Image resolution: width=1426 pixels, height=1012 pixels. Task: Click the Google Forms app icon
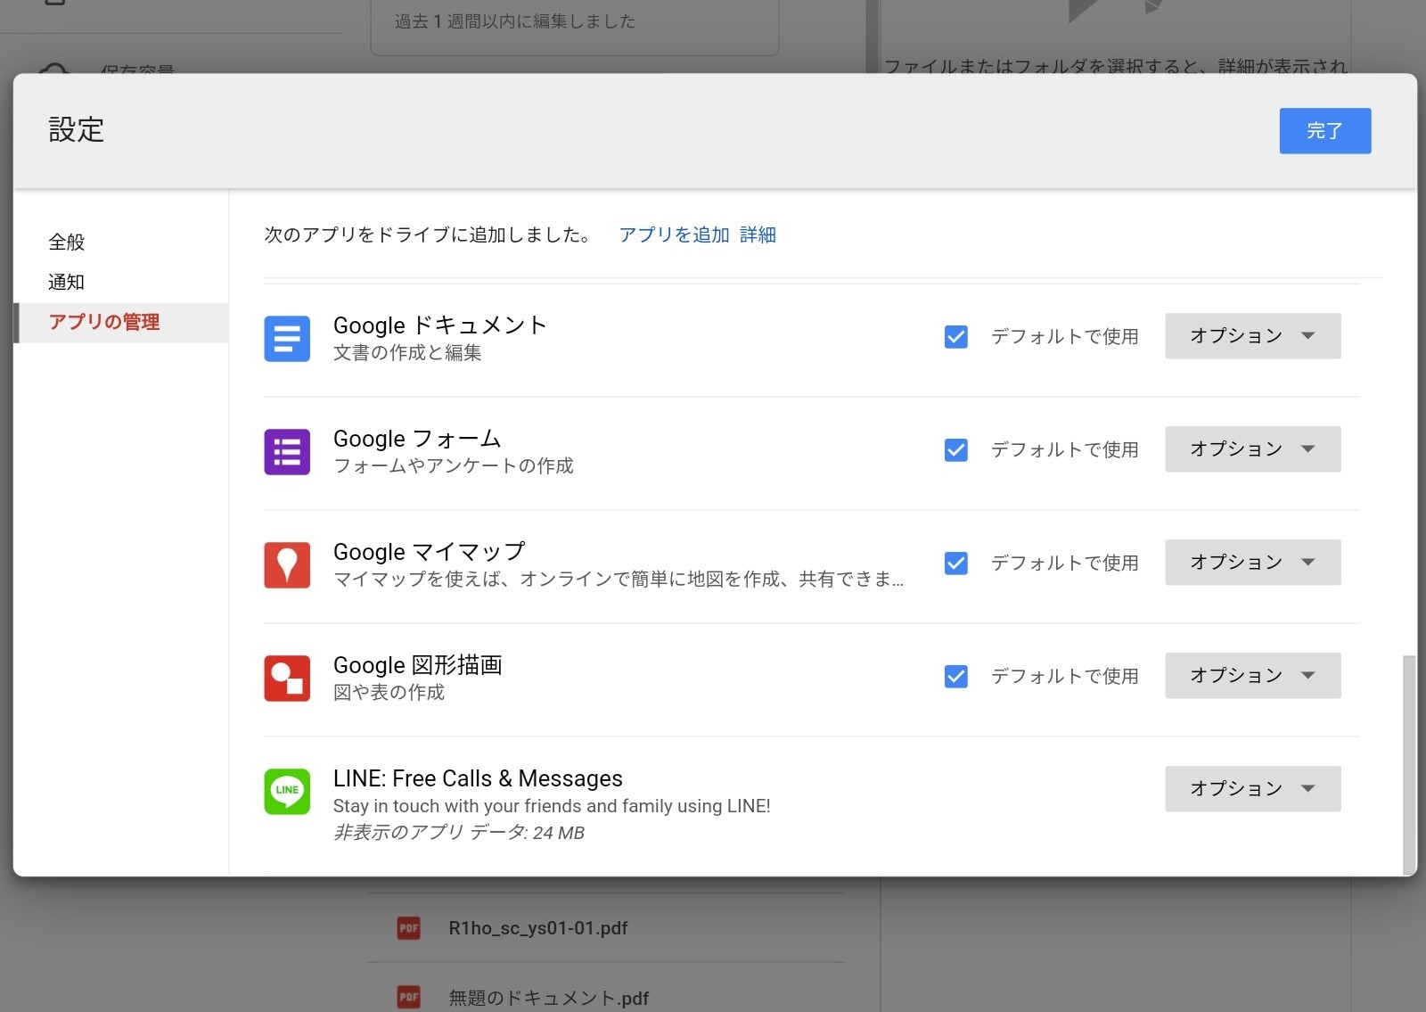(287, 452)
